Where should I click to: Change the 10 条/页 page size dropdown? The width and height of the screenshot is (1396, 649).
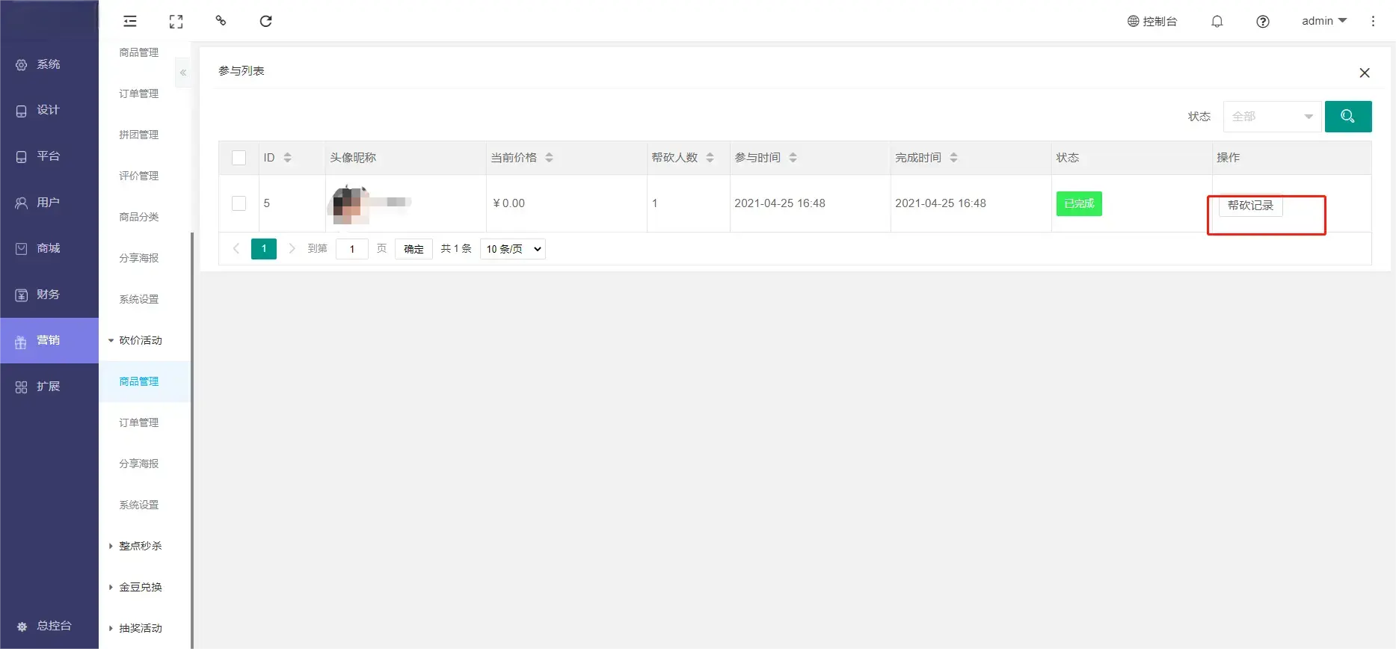[x=512, y=249]
